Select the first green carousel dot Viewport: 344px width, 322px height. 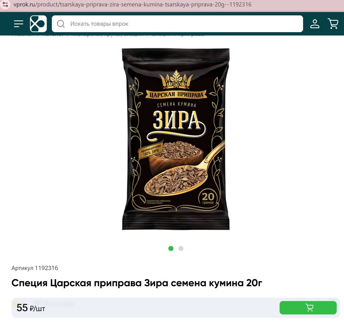coord(171,248)
